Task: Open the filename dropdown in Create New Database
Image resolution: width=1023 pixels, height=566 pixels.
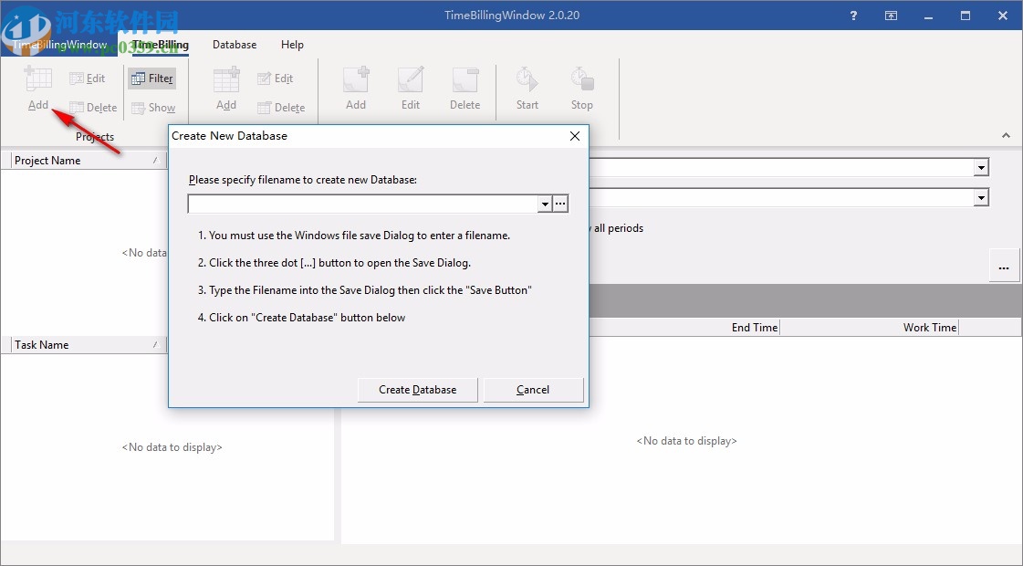Action: (544, 203)
